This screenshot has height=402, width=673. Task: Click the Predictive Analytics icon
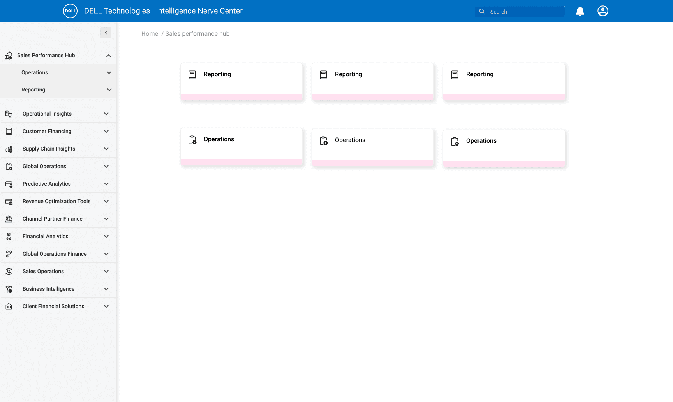[9, 184]
